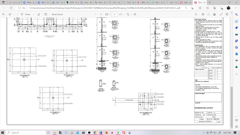Activate the Draw tool
Viewport: 240px width, 135px height.
click(x=25, y=14)
